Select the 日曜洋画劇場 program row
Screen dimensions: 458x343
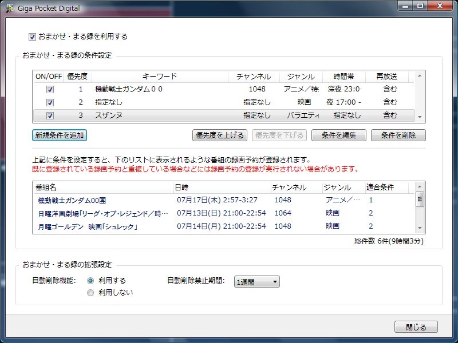[x=103, y=213]
